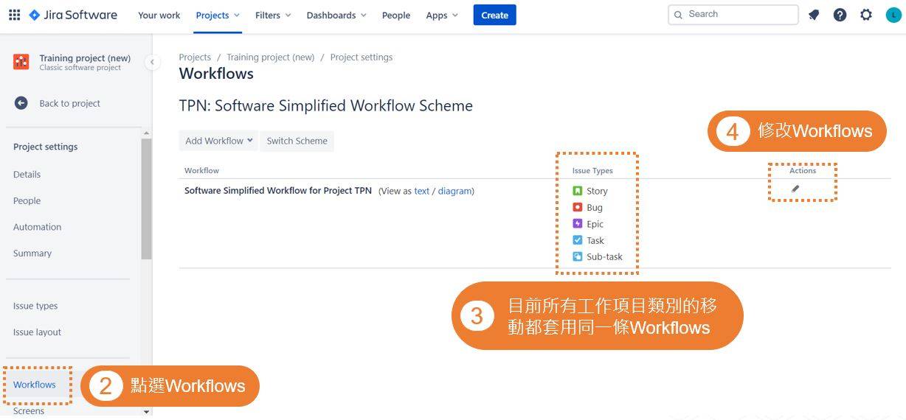Select Workflows in the sidebar
906x420 pixels.
click(35, 385)
